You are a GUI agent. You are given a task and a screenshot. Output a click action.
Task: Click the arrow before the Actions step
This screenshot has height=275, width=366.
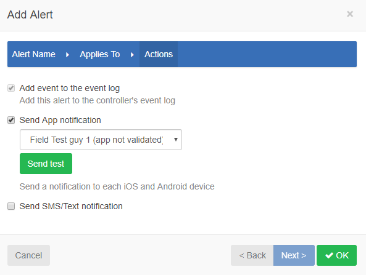pos(132,55)
